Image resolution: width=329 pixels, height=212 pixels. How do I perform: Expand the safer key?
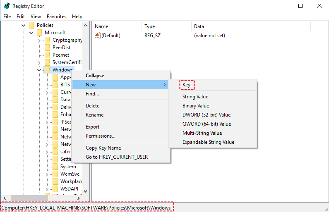47,152
